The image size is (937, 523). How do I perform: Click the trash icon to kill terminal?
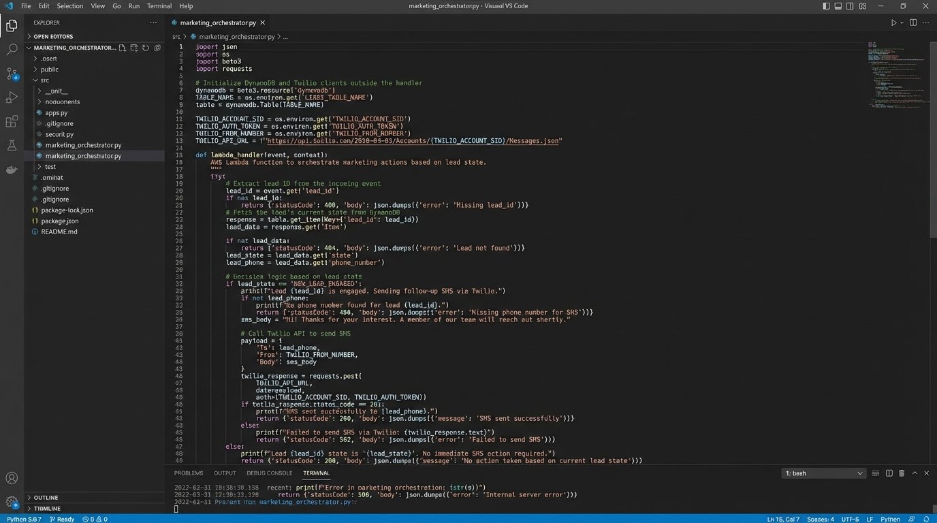click(x=902, y=473)
